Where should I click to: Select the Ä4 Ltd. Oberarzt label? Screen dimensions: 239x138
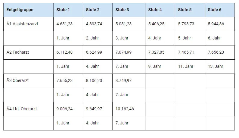(22, 109)
